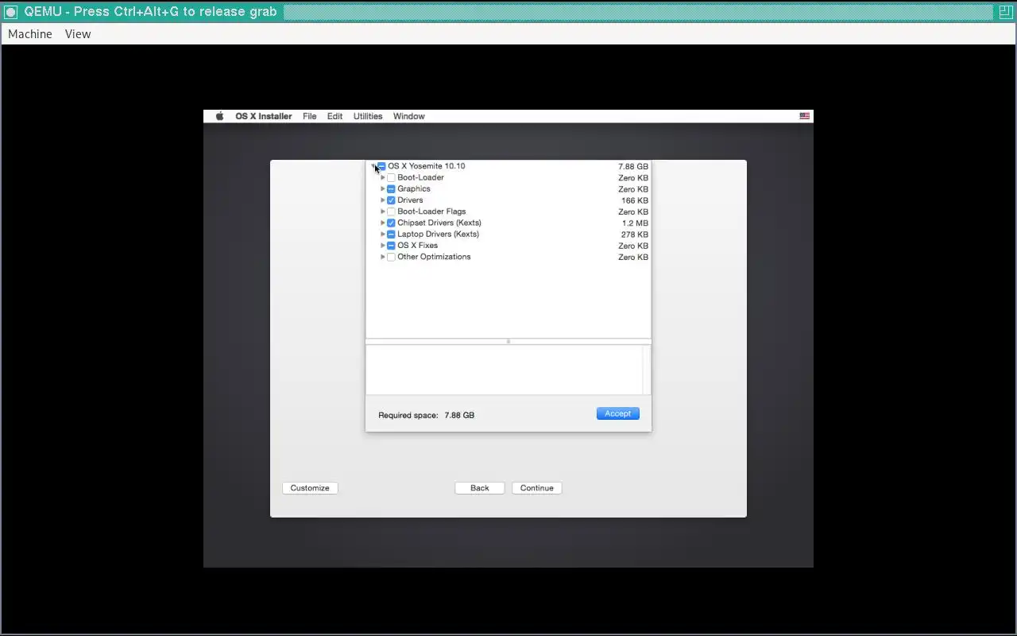Expand the Laptop Drivers (Kexts) group
Viewport: 1017px width, 636px height.
point(383,235)
